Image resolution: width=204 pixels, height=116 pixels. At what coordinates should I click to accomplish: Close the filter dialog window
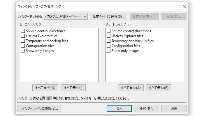pyautogui.click(x=184, y=6)
